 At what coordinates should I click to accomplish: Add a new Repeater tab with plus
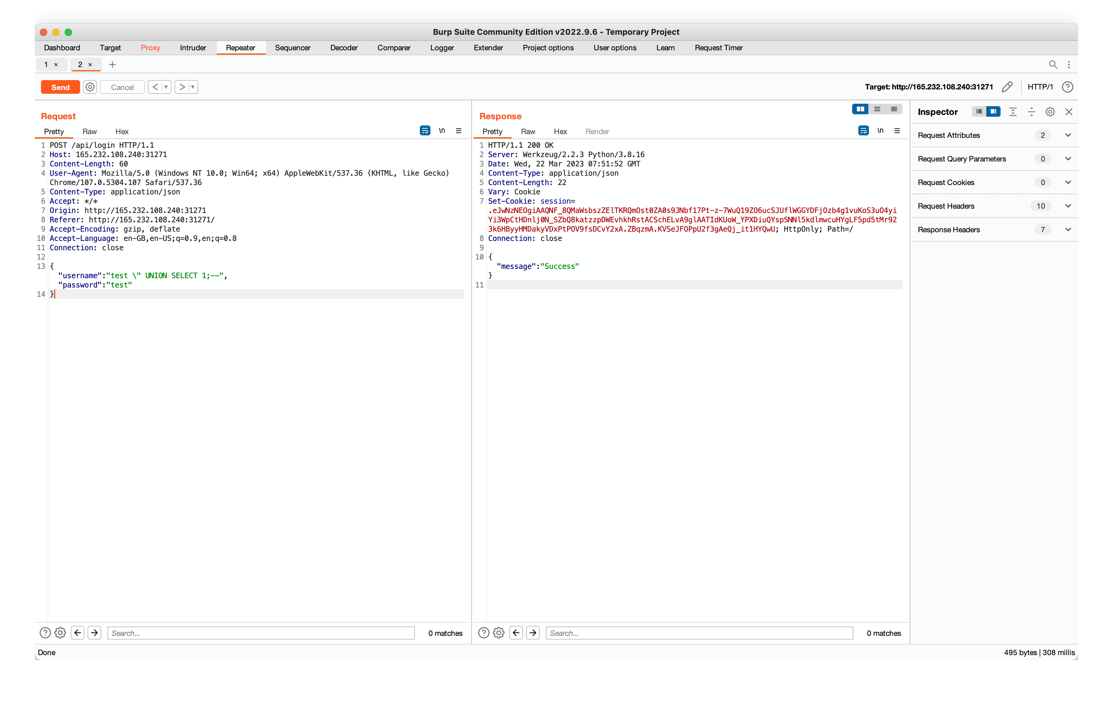point(112,65)
